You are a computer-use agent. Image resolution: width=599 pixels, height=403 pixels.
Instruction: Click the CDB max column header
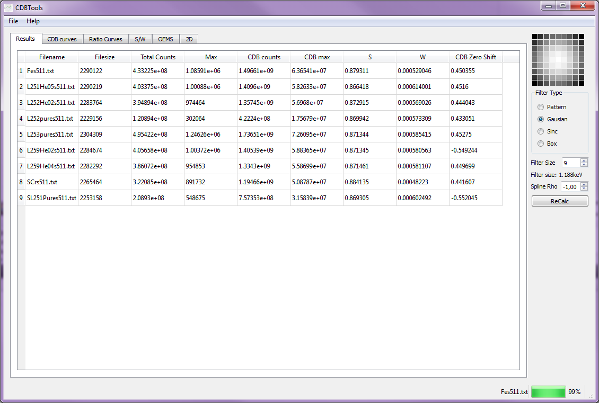[x=316, y=57]
